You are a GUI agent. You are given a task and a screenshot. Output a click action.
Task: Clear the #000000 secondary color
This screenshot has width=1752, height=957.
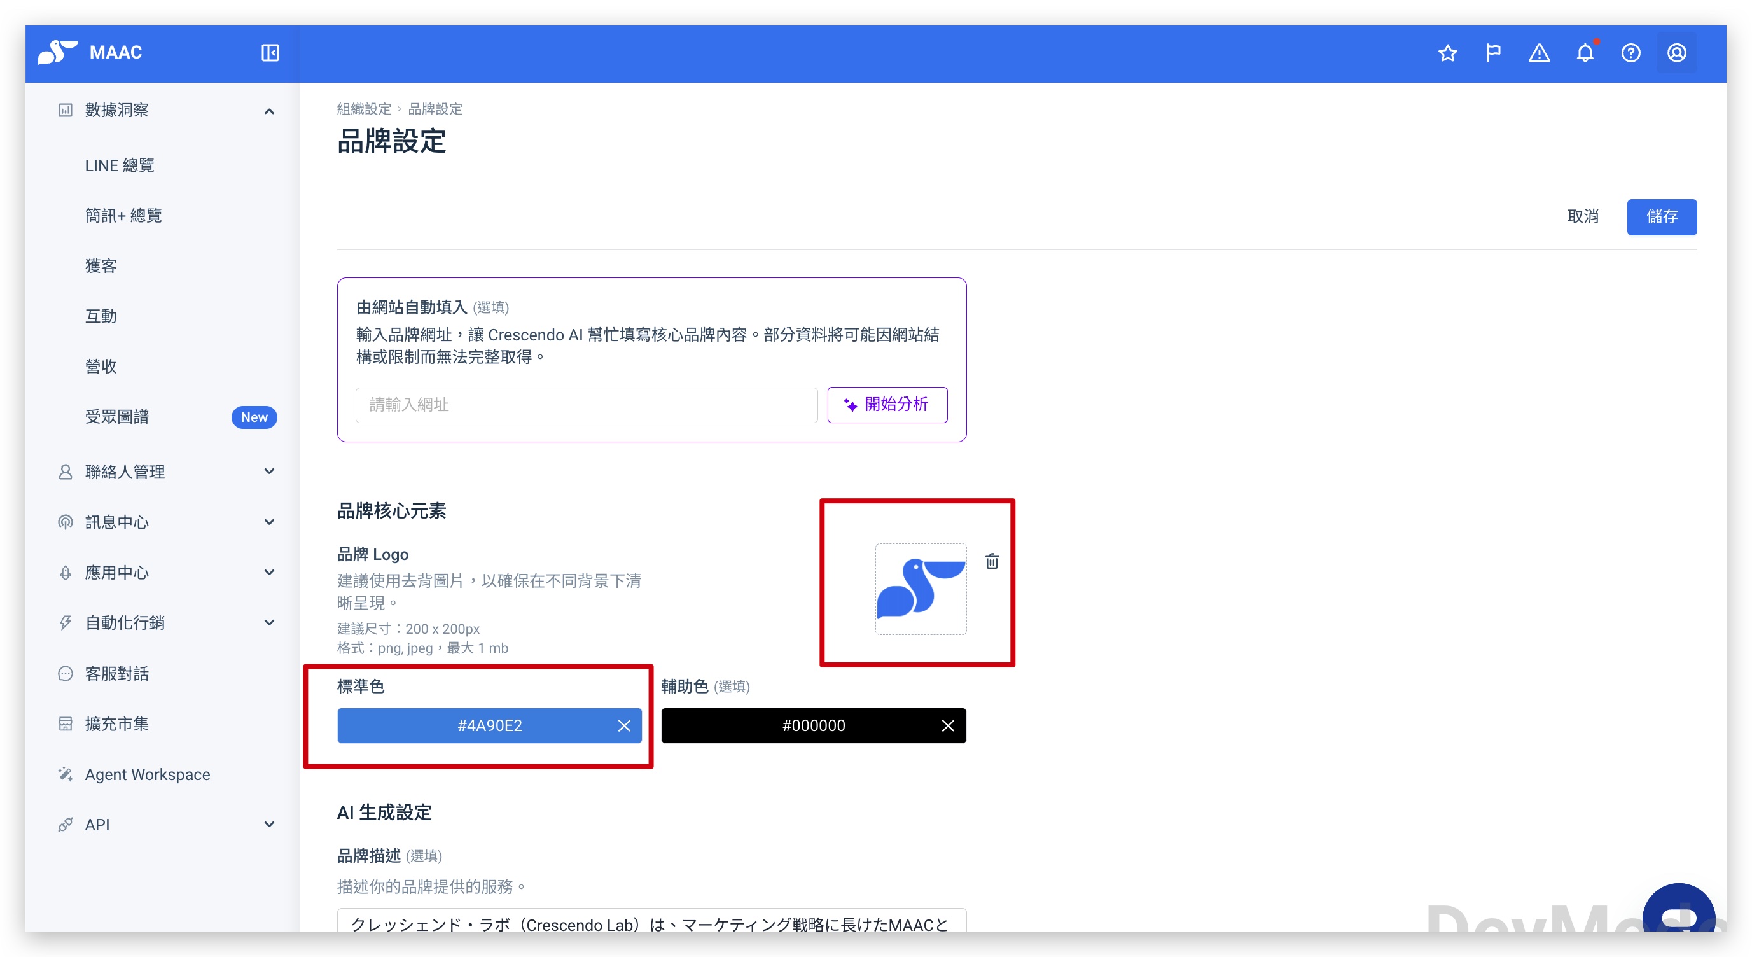point(948,726)
